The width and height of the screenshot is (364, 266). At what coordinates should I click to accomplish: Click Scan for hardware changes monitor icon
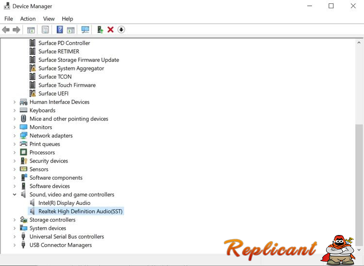(x=85, y=30)
